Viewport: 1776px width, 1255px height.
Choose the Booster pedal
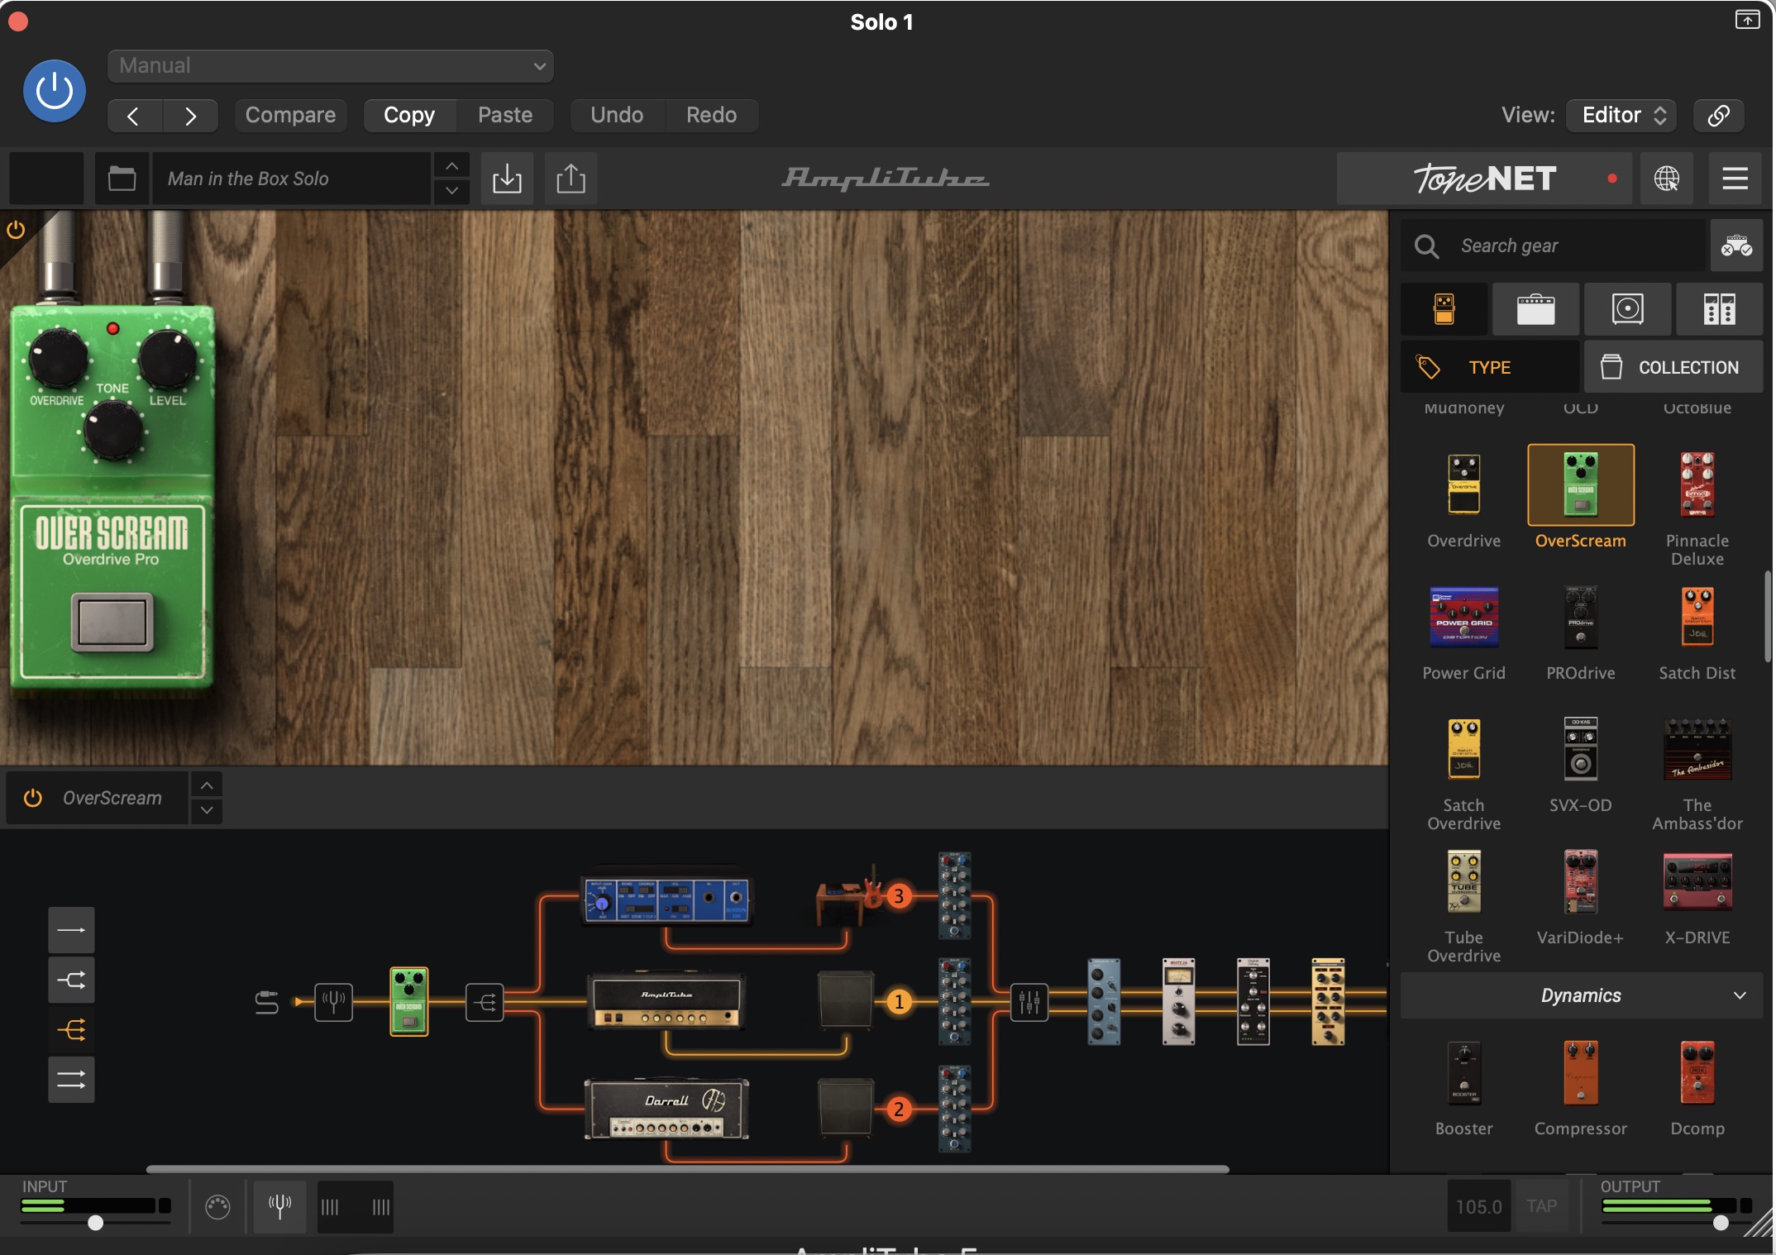pyautogui.click(x=1464, y=1073)
